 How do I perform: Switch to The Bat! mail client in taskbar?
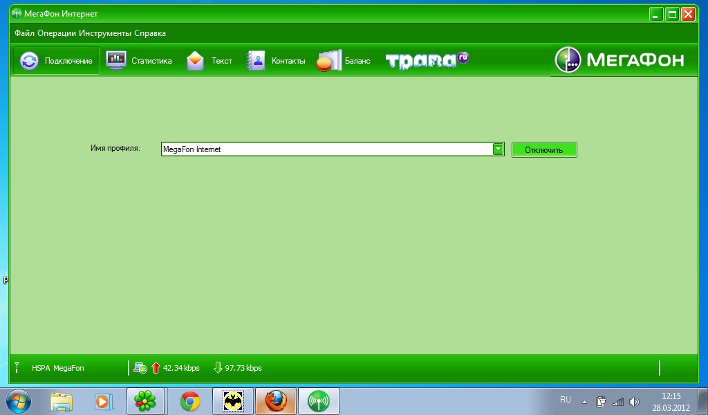point(233,401)
